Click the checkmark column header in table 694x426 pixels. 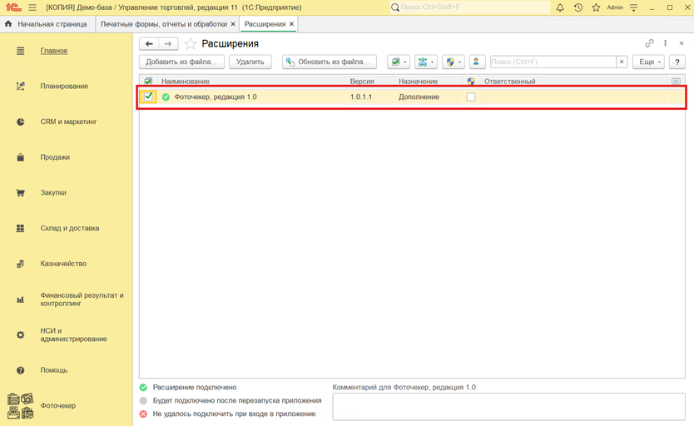pos(148,82)
